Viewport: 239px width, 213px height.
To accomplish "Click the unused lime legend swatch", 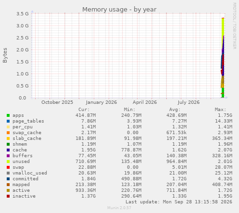I will [8, 162].
